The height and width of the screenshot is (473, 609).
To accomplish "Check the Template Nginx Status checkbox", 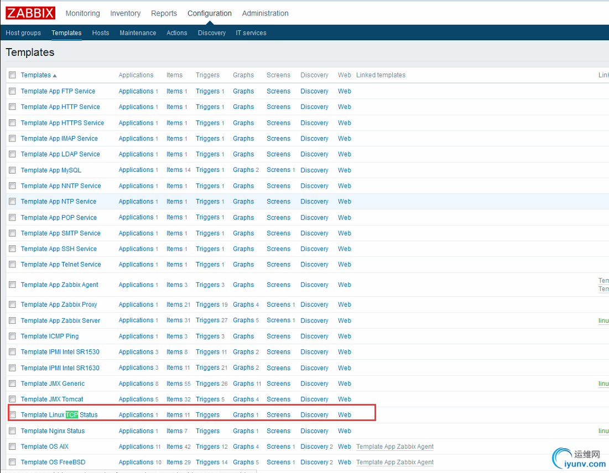I will [12, 430].
